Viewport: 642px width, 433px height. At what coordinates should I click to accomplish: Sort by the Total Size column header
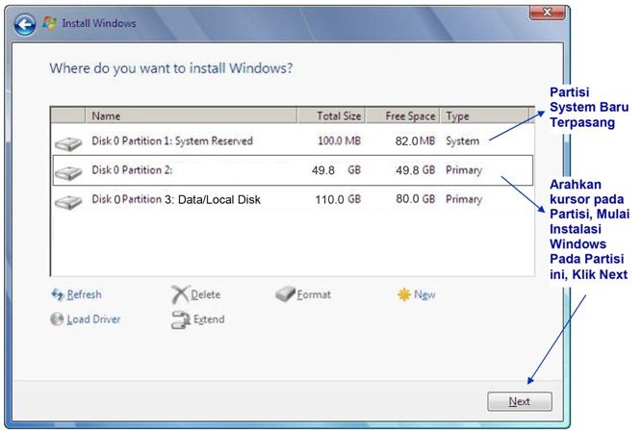pos(331,115)
